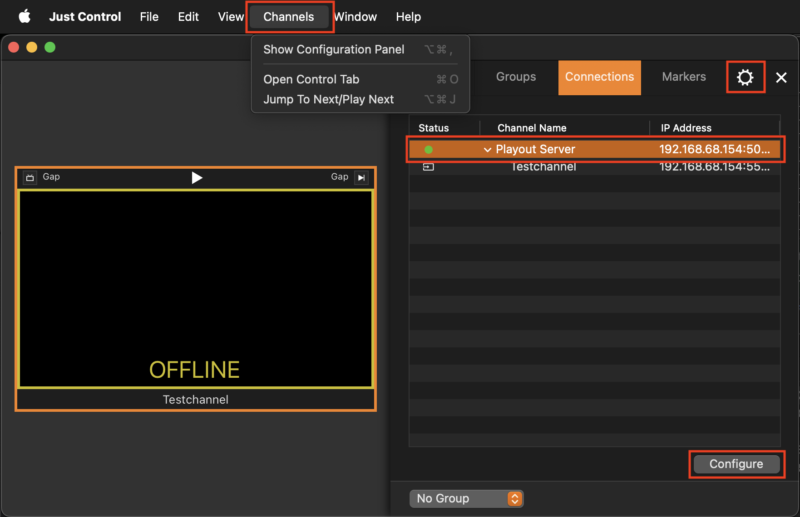Open the Apple menu
The width and height of the screenshot is (800, 517).
pyautogui.click(x=25, y=17)
